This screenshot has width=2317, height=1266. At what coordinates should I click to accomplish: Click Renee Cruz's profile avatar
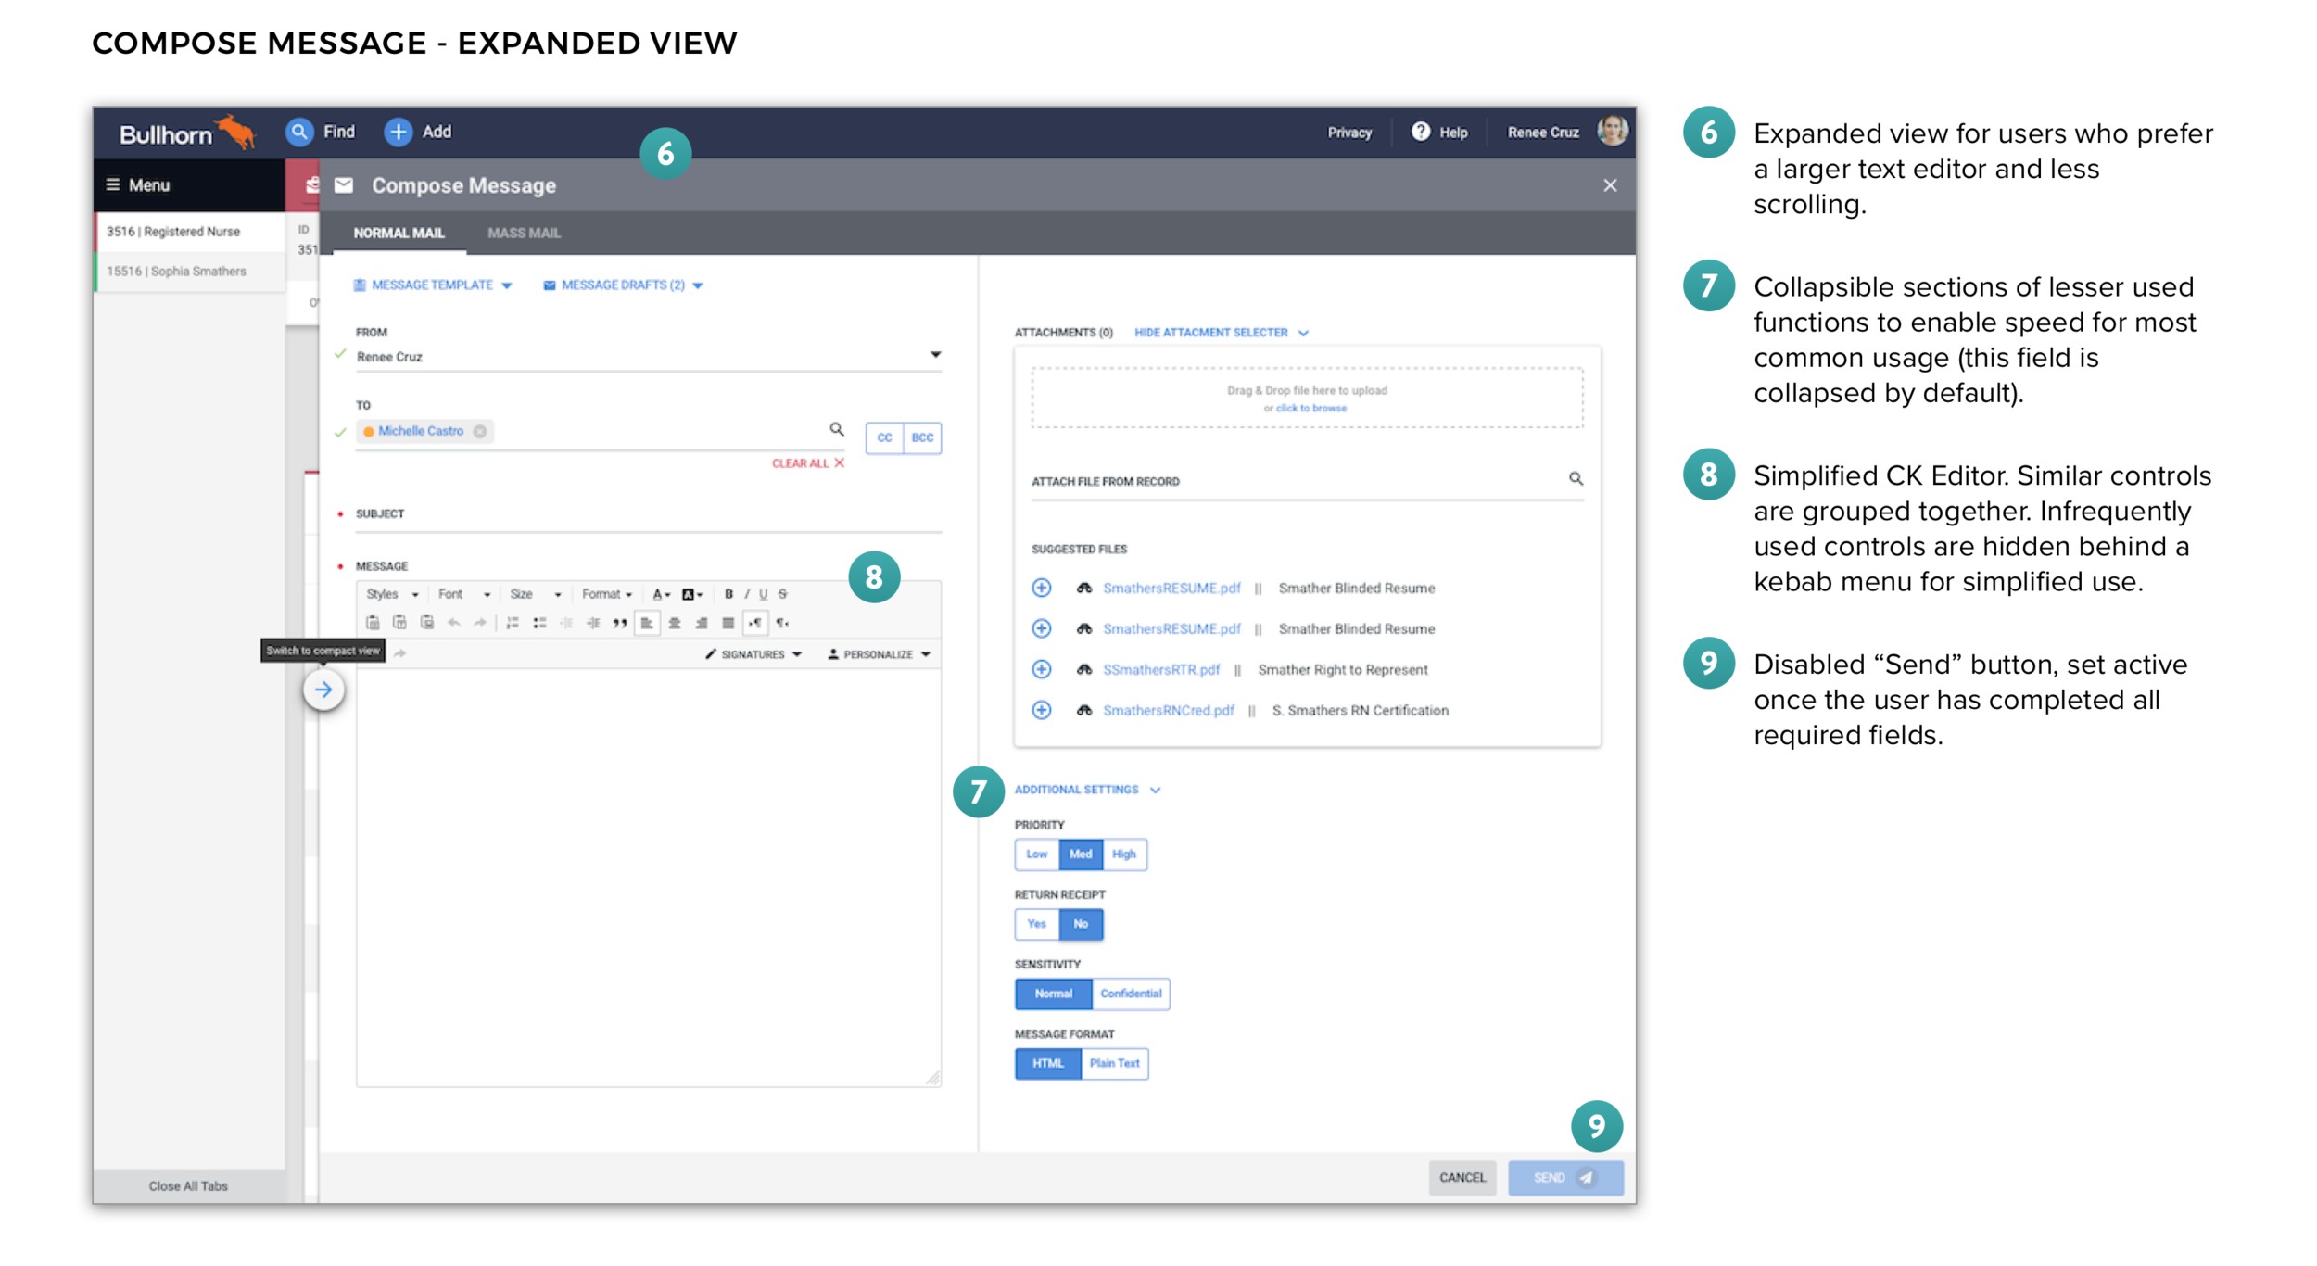(x=1612, y=131)
